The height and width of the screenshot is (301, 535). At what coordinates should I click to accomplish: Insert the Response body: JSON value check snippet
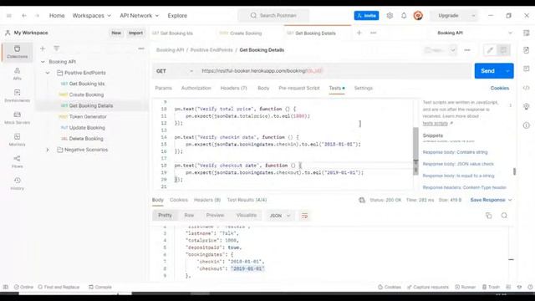(458, 164)
